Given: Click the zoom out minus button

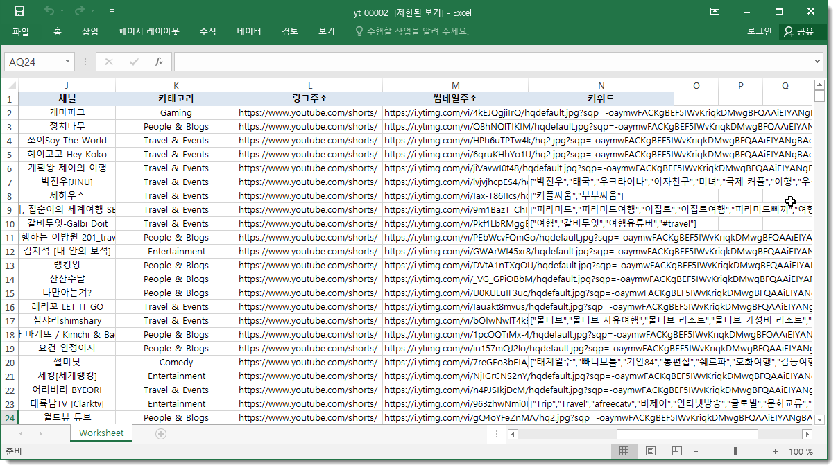Looking at the screenshot, I should click(x=695, y=451).
